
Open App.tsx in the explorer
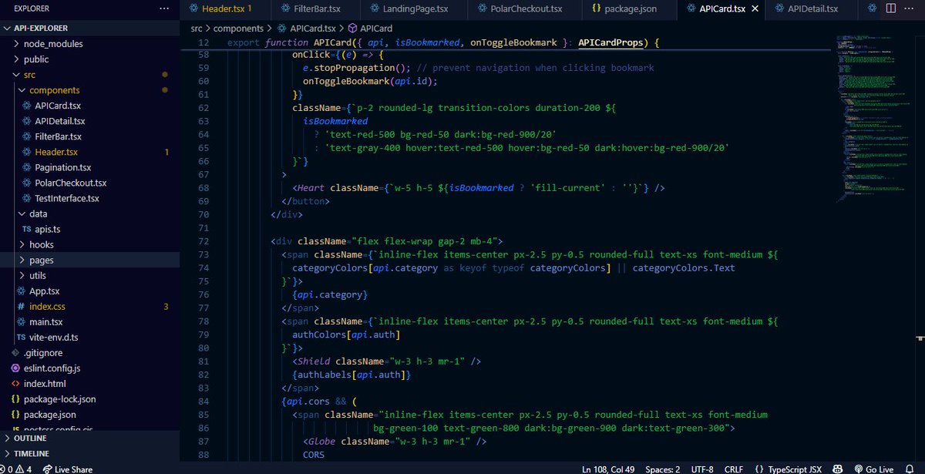coord(44,291)
